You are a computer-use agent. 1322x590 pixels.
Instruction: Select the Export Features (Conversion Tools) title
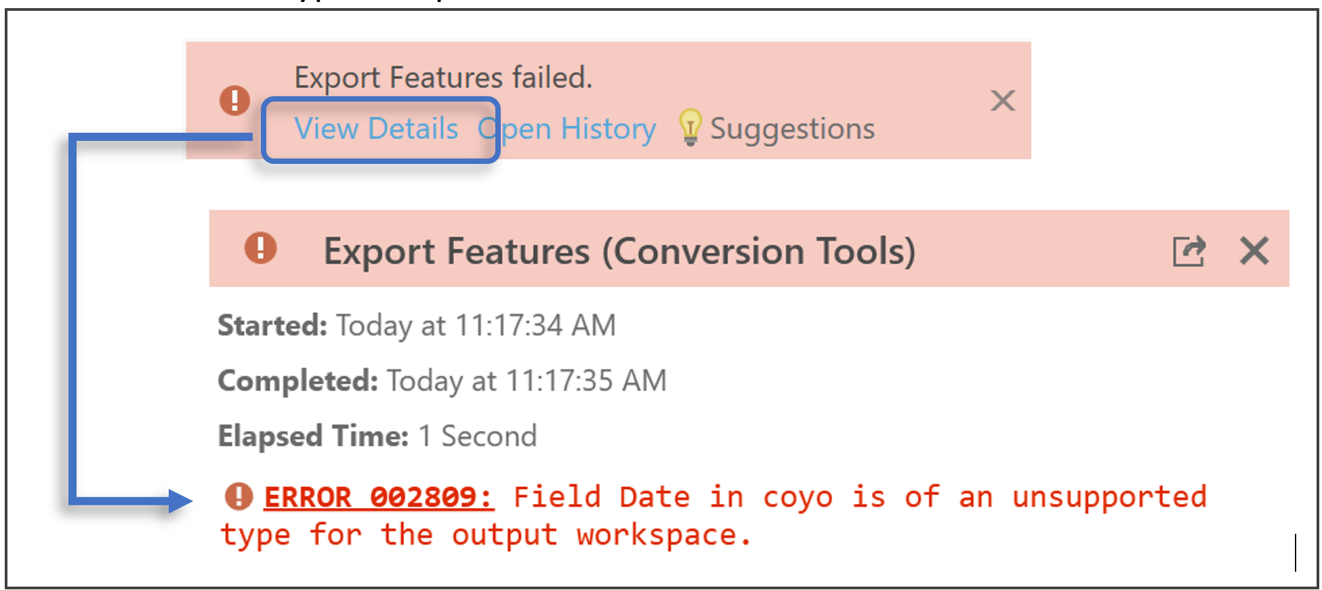[x=620, y=251]
